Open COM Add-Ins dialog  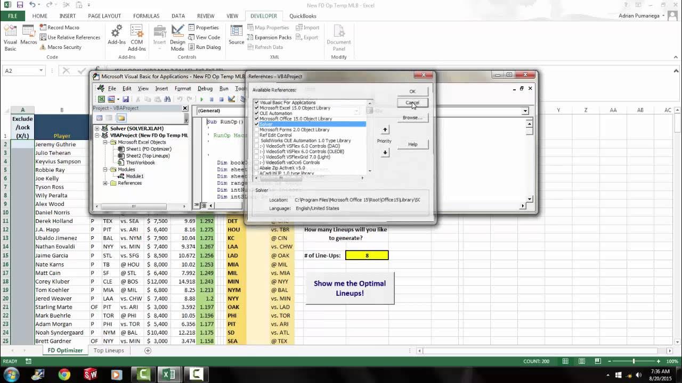(x=136, y=38)
